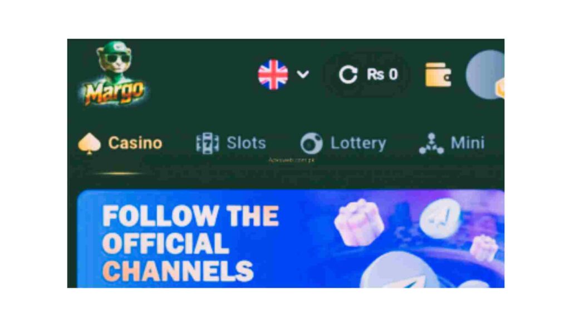The image size is (570, 320).
Task: Open Follow The Official Channels banner
Action: [291, 239]
